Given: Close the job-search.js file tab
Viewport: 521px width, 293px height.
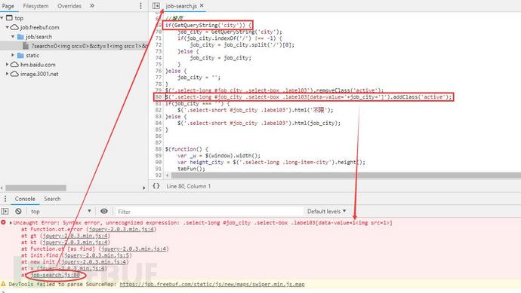Looking at the screenshot, I should (x=202, y=5).
